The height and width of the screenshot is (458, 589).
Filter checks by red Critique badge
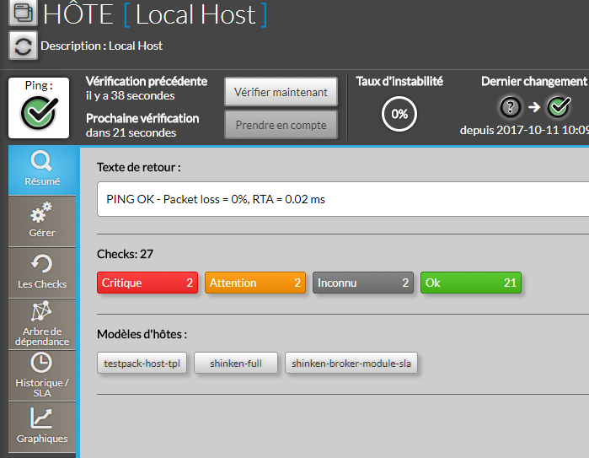[147, 283]
